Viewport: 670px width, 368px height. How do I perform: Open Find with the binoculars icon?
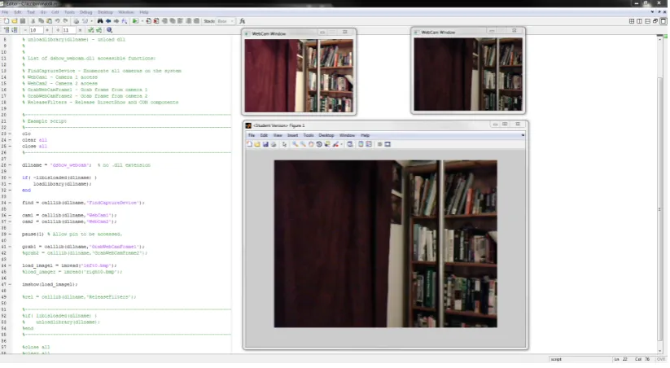pos(100,21)
